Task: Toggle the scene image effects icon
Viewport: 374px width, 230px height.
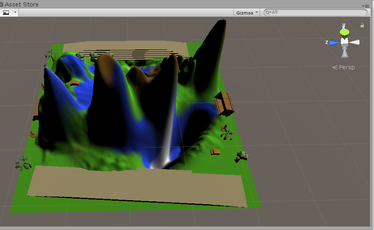Action: pyautogui.click(x=6, y=12)
